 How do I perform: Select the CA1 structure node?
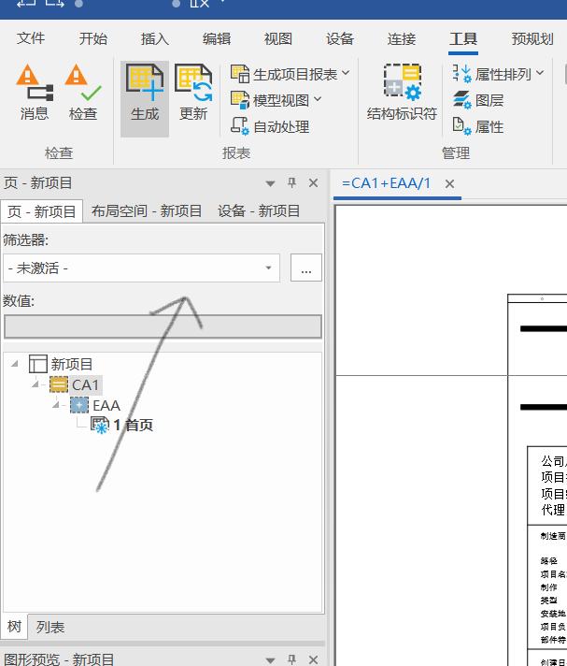85,384
